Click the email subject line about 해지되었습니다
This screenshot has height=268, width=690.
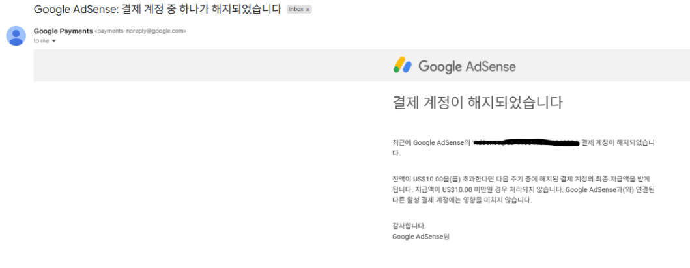pos(157,9)
